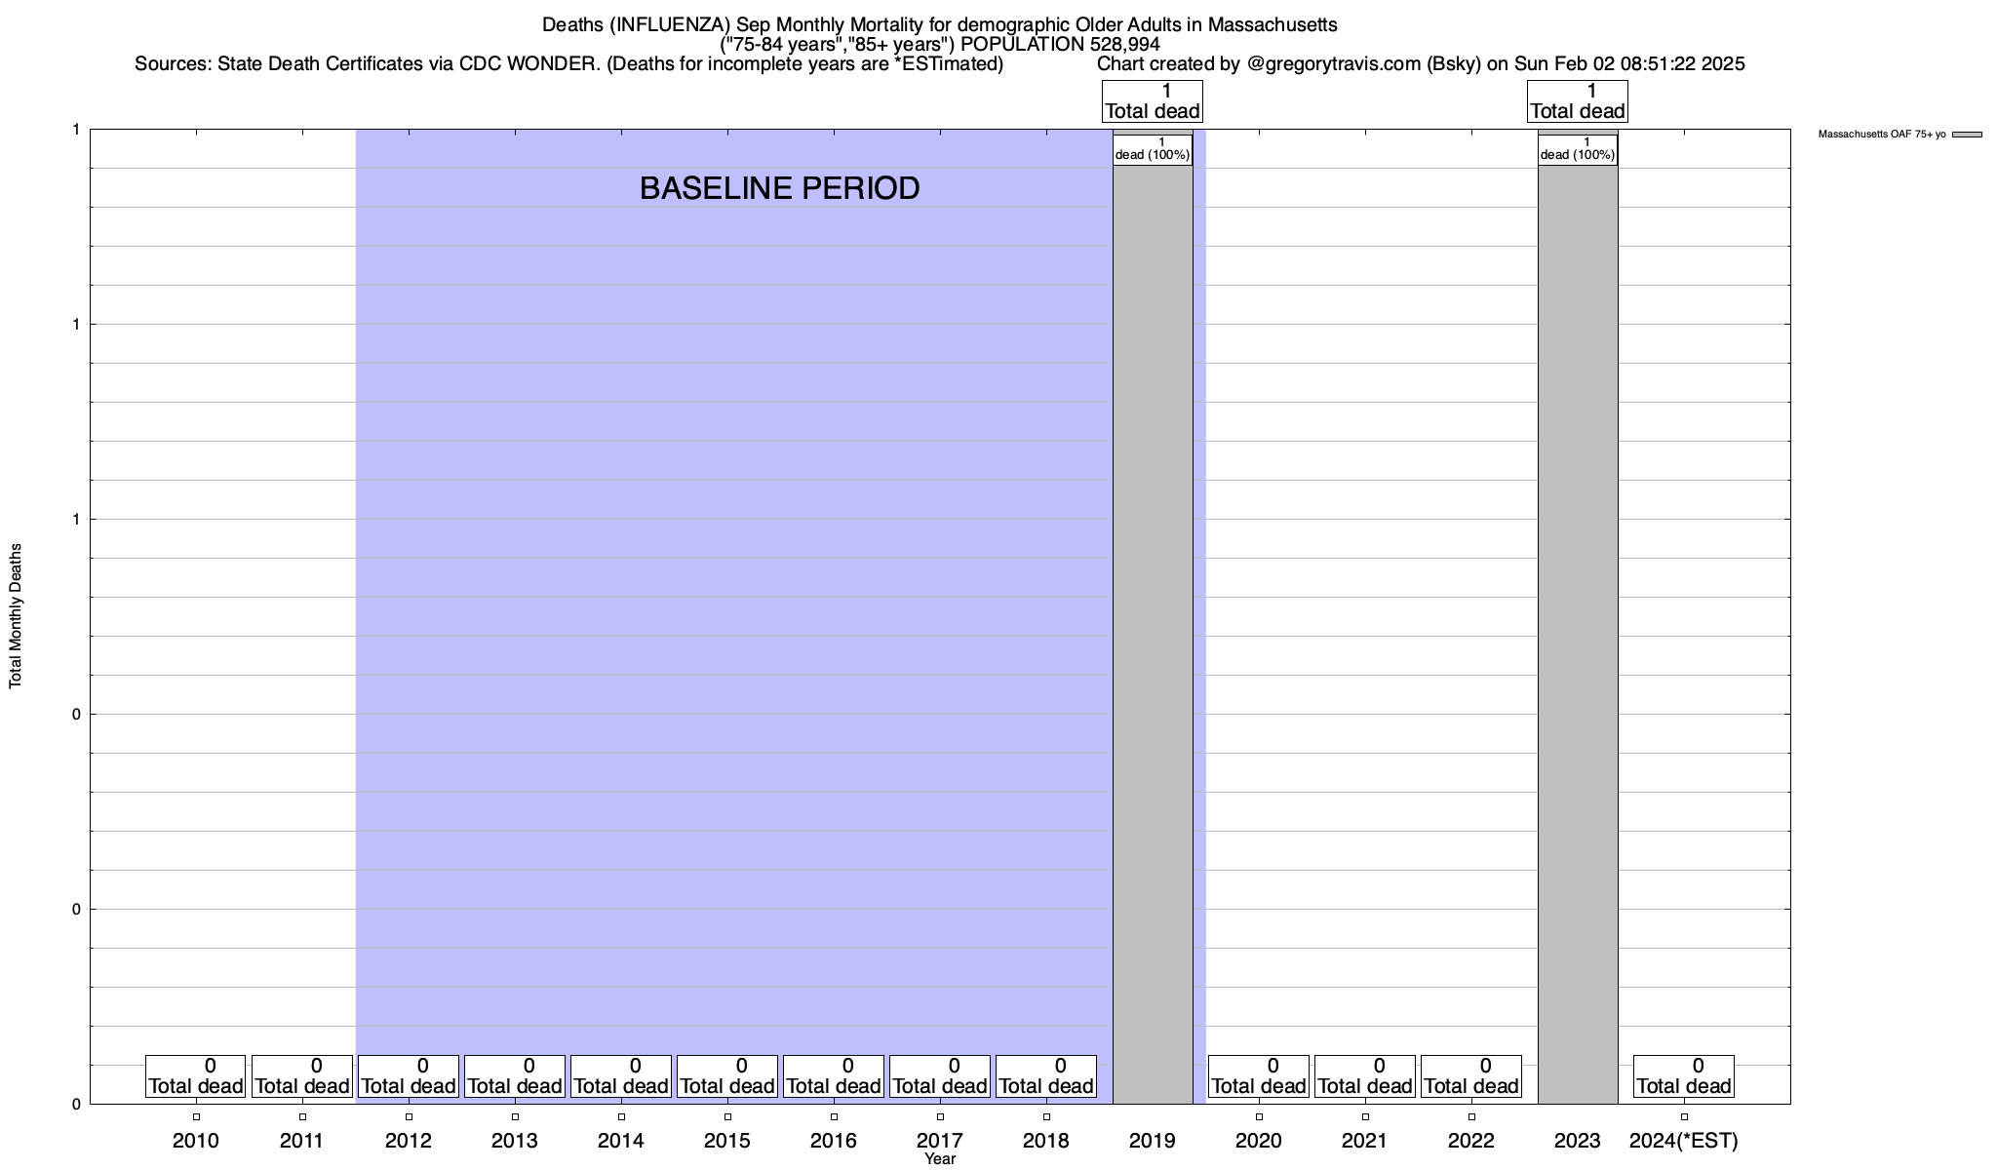This screenshot has height=1170, width=1997.
Task: Click the 1 dead (100%) label in 2019 bar
Action: (1153, 149)
